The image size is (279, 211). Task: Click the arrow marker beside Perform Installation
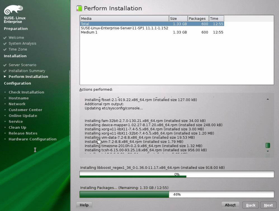[5, 76]
